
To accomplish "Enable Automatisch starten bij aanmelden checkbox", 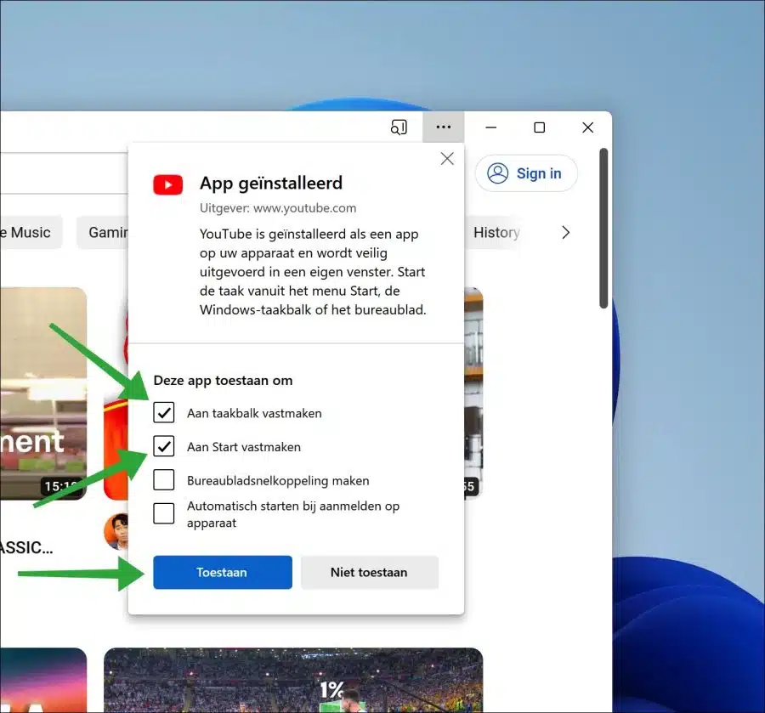I will coord(163,513).
